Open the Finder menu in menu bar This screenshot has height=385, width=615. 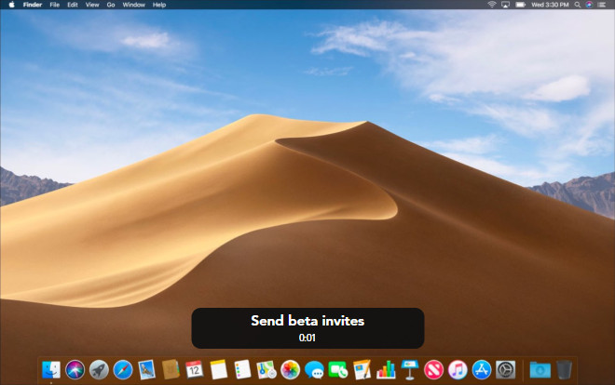click(x=33, y=5)
